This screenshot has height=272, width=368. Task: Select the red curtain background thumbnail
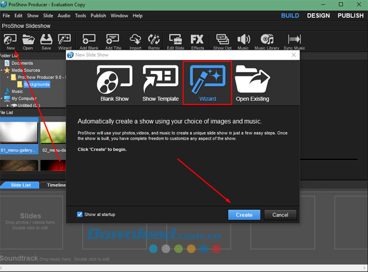53,165
